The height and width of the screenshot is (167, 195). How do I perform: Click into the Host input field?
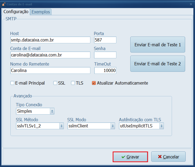(50, 40)
